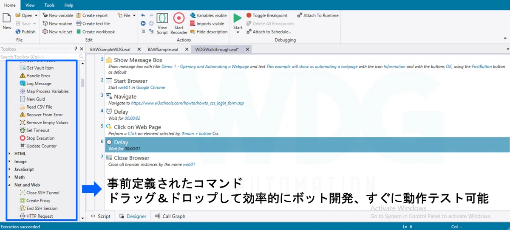
Task: Click Create report in ribbon
Action: pos(92,15)
